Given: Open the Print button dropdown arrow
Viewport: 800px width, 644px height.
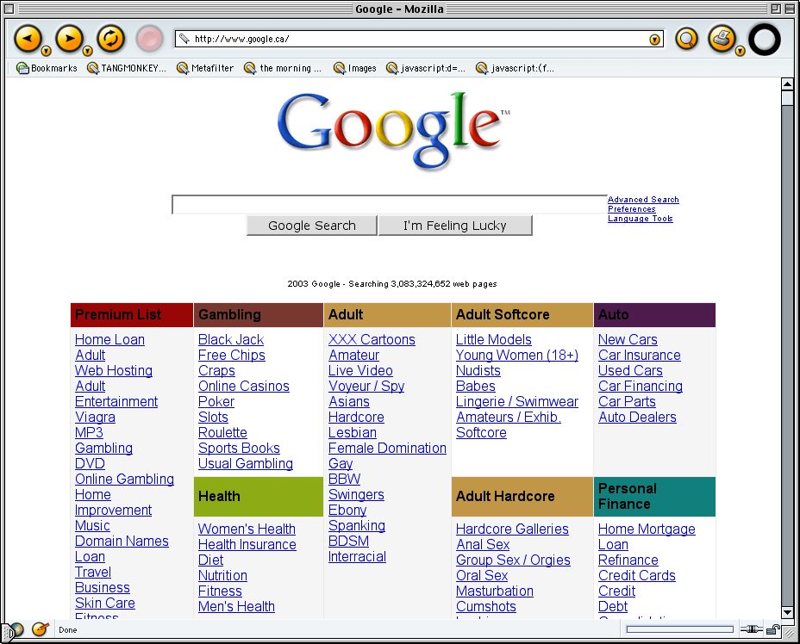Looking at the screenshot, I should click(740, 51).
